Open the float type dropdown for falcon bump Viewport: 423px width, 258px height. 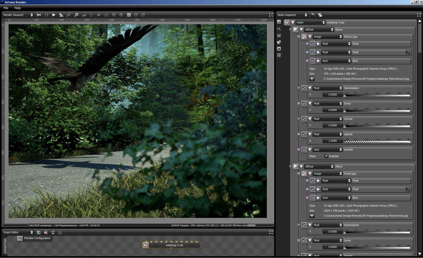(328, 103)
